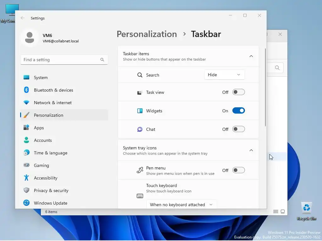Click the Widgets icon
This screenshot has width=322, height=241.
coord(140,111)
